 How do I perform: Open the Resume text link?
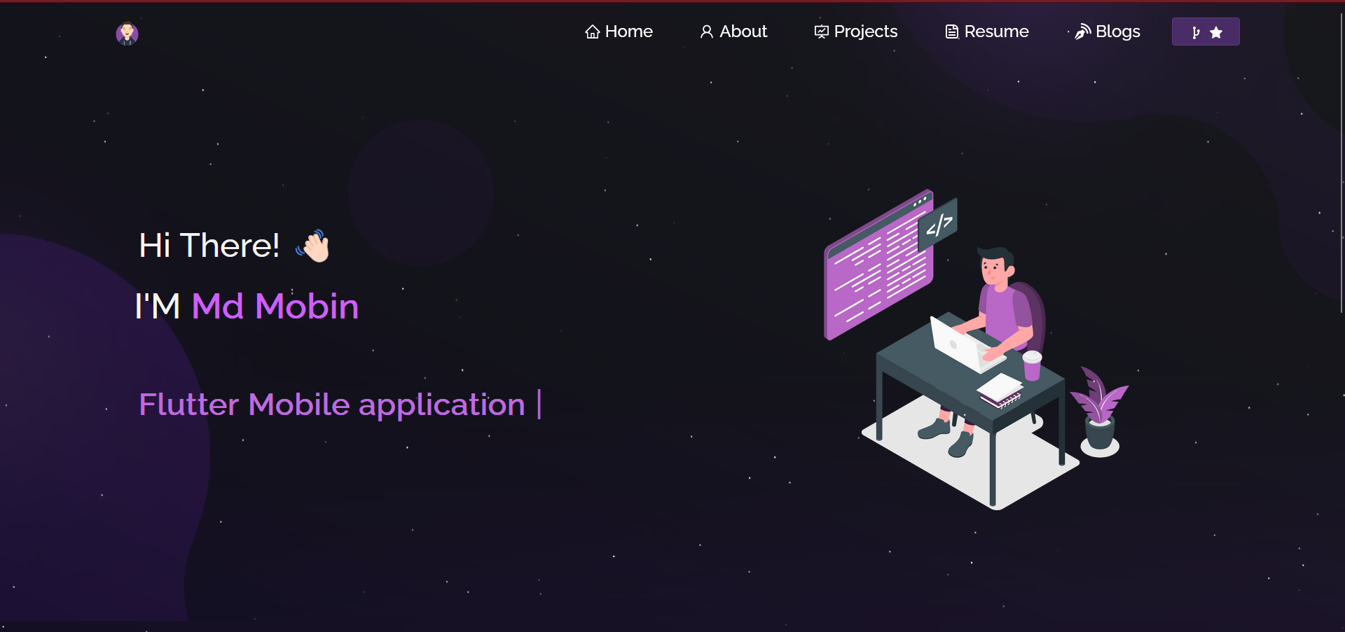[996, 31]
